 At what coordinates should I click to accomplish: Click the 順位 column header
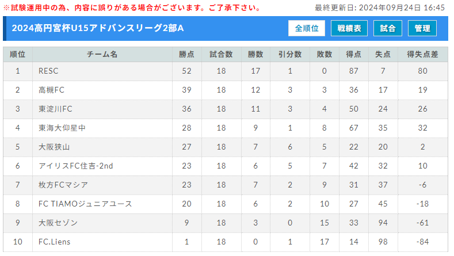(18, 55)
